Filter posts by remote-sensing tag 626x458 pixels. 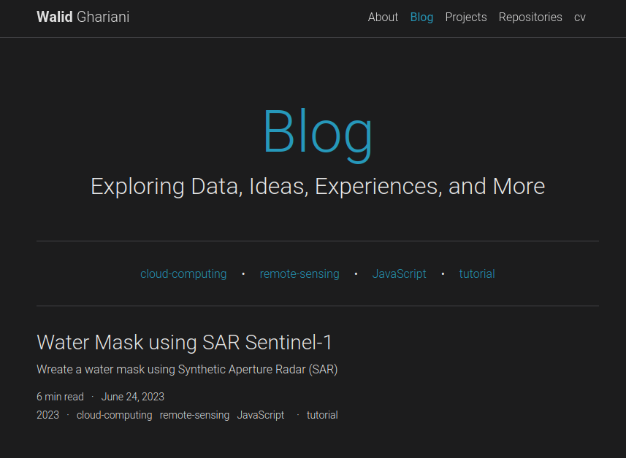[299, 273]
